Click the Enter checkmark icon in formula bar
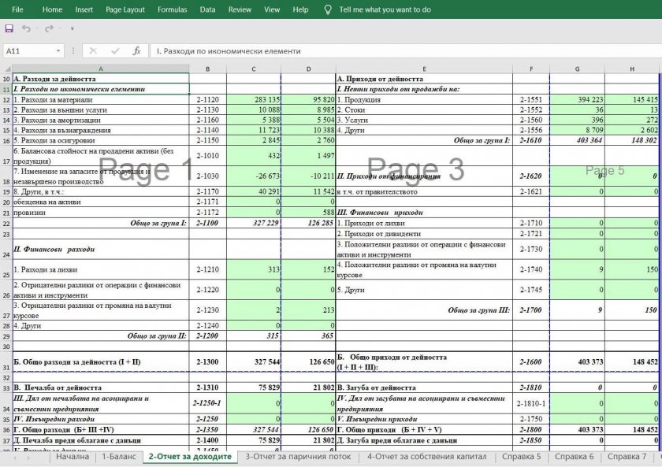 [x=115, y=51]
